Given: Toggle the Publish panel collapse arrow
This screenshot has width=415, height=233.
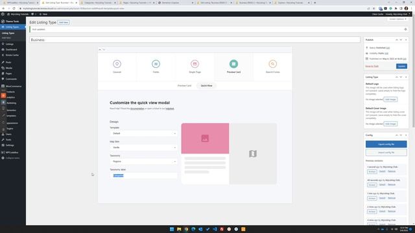Looking at the screenshot, I should (406, 40).
